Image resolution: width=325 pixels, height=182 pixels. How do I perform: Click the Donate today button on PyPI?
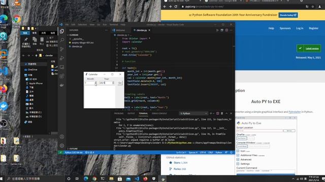tap(288, 15)
